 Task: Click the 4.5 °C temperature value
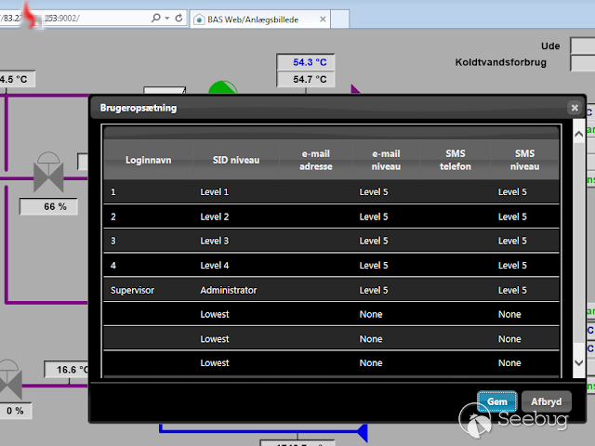click(17, 79)
